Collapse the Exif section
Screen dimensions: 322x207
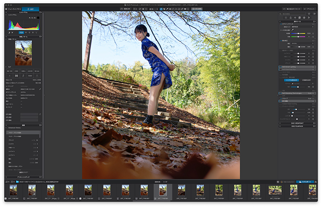tap(6, 67)
